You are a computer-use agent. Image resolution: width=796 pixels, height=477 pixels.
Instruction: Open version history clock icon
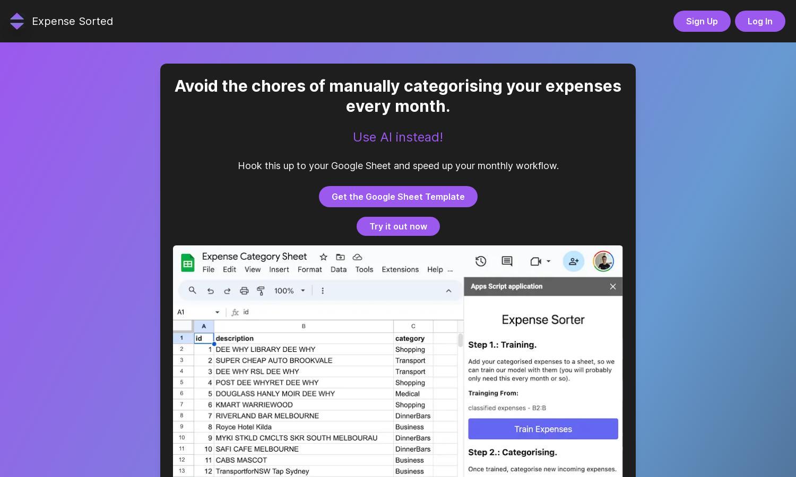(x=481, y=261)
